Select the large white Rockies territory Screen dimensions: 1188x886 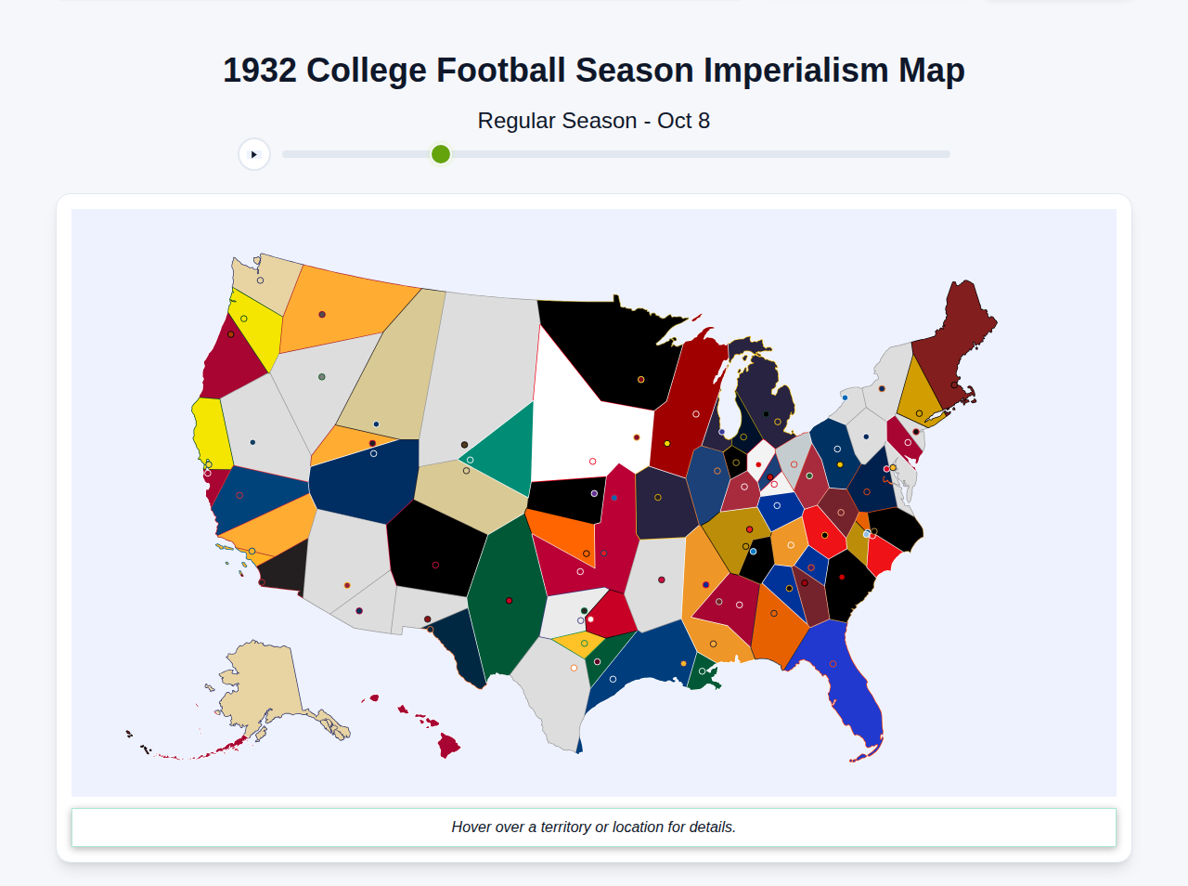[575, 423]
